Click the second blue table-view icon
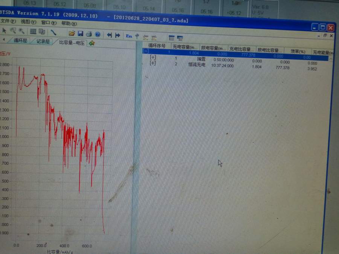 tap(180, 38)
